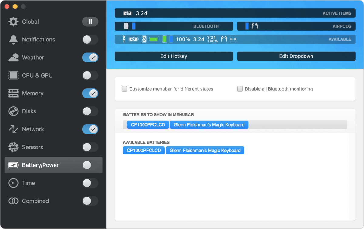Image resolution: width=364 pixels, height=229 pixels.
Task: Open the Memory section label
Action: point(33,93)
